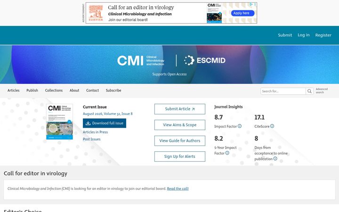339x212 pixels.
Task: Click the Supports Open Access text
Action: click(169, 74)
